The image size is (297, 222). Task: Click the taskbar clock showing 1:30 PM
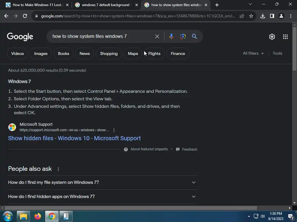tap(276, 216)
